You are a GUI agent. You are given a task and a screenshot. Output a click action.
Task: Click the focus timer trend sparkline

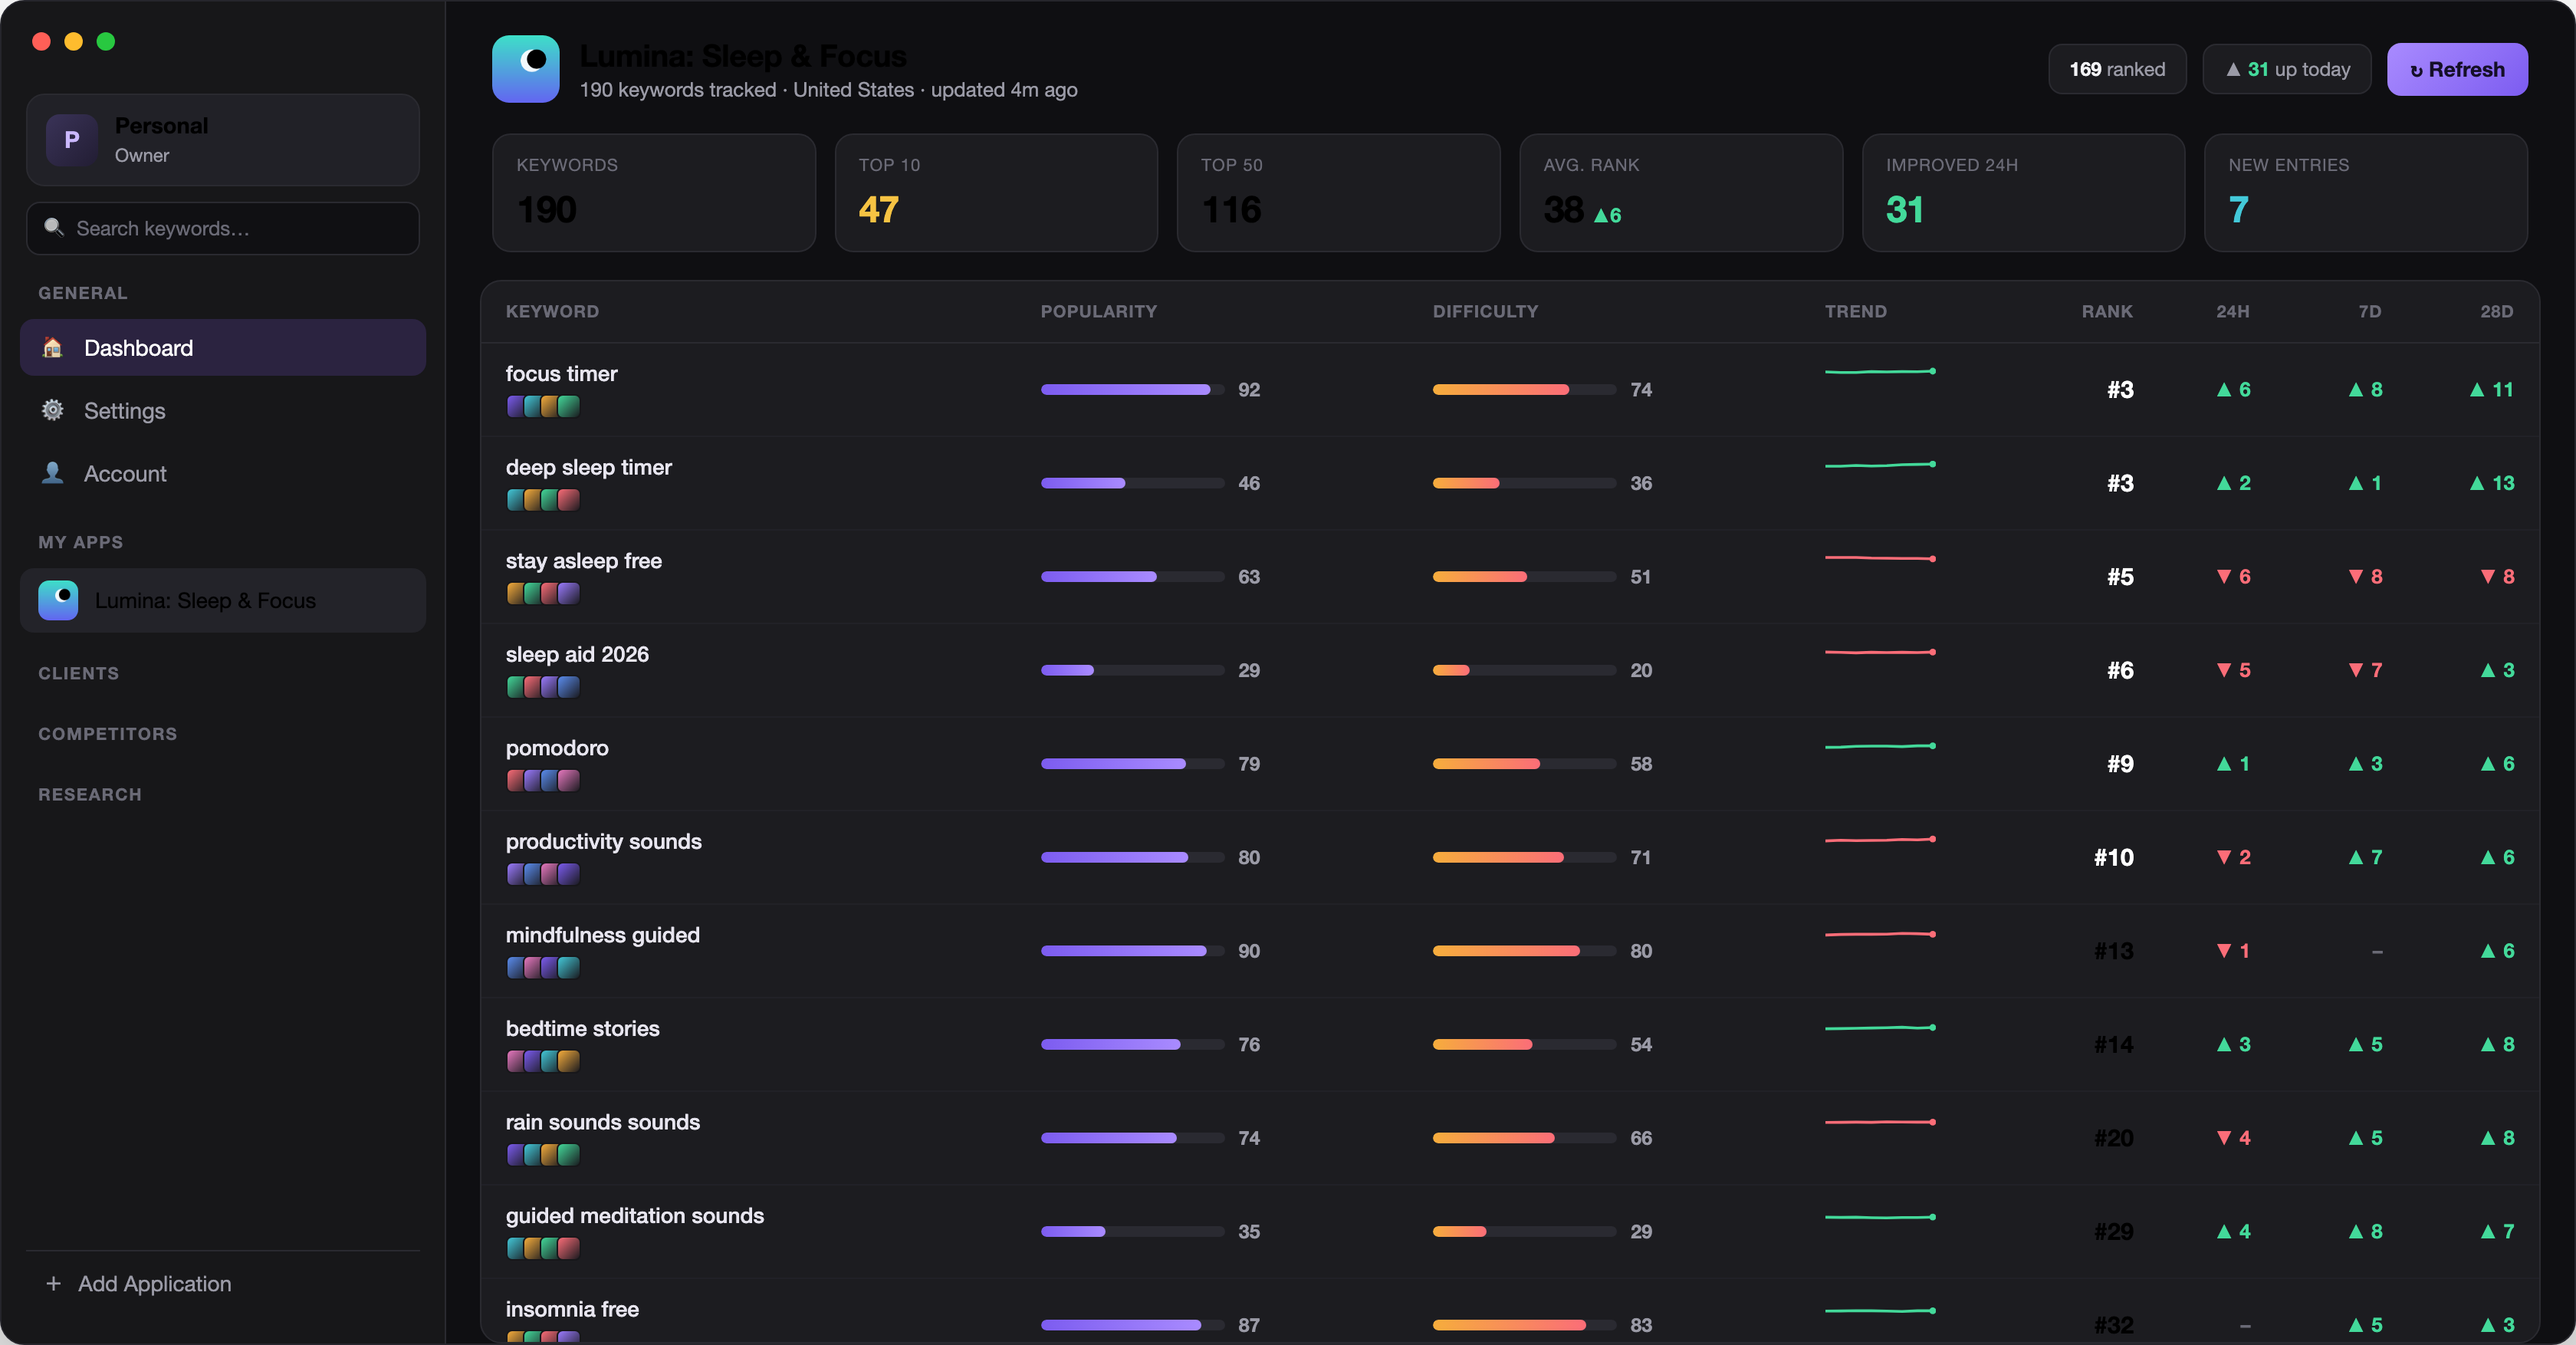(1880, 371)
